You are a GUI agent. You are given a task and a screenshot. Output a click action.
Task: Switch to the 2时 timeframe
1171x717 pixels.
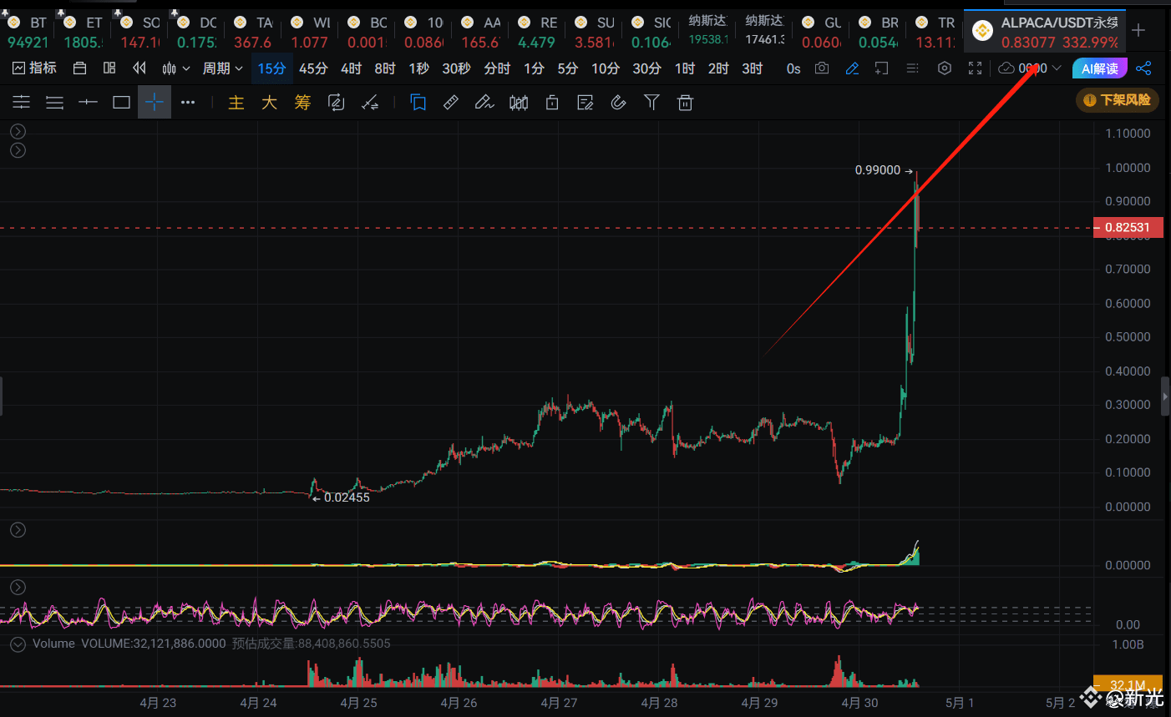coord(718,68)
